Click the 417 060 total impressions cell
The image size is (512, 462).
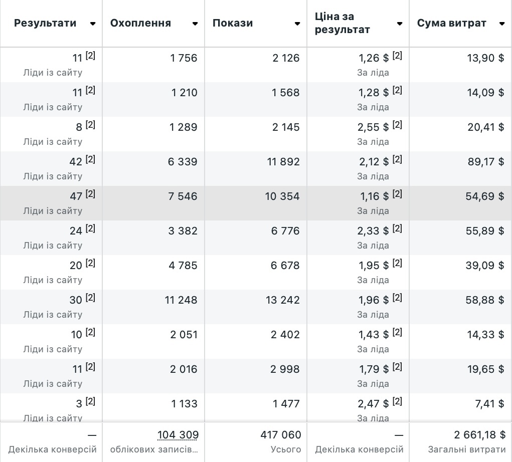click(x=281, y=435)
